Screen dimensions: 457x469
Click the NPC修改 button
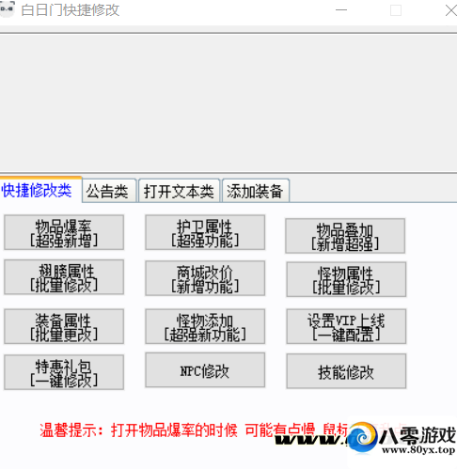205,370
